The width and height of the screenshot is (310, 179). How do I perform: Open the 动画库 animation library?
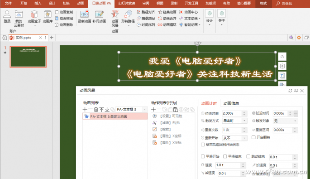pyautogui.click(x=48, y=17)
